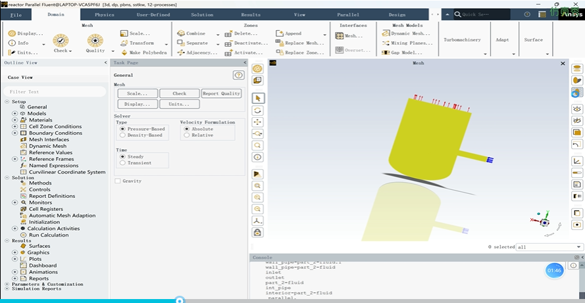Click Replace Mesh tool
585x303 pixels.
300,43
